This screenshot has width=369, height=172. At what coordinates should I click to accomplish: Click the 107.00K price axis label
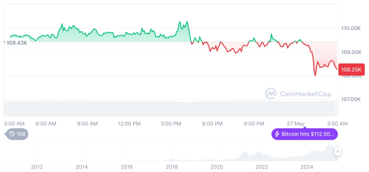[351, 99]
